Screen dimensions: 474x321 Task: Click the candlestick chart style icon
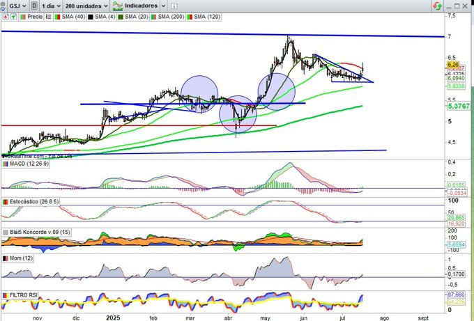coord(34,6)
